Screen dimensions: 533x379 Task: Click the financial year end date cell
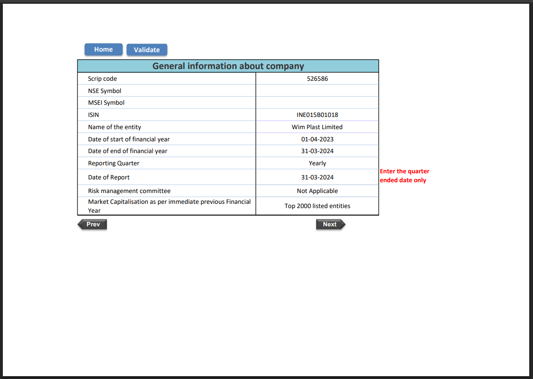point(317,151)
